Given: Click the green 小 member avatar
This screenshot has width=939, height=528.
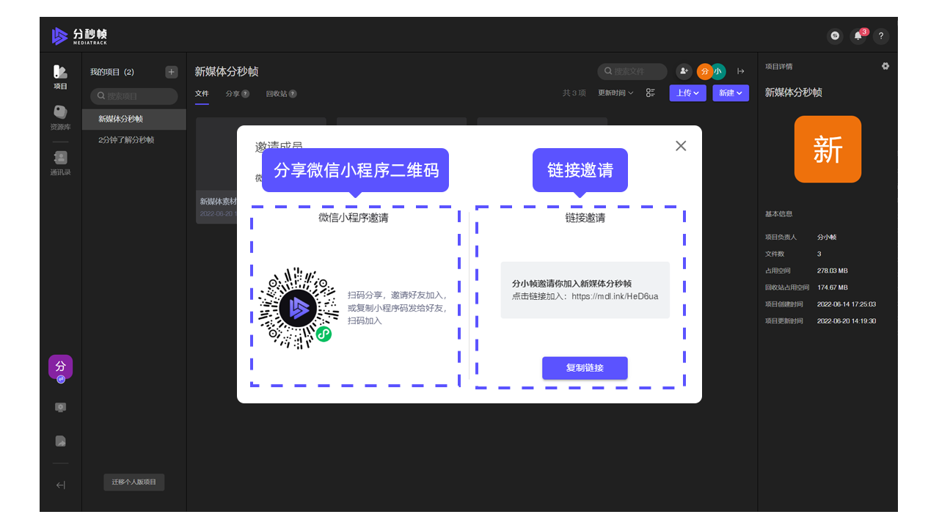Looking at the screenshot, I should click(719, 71).
